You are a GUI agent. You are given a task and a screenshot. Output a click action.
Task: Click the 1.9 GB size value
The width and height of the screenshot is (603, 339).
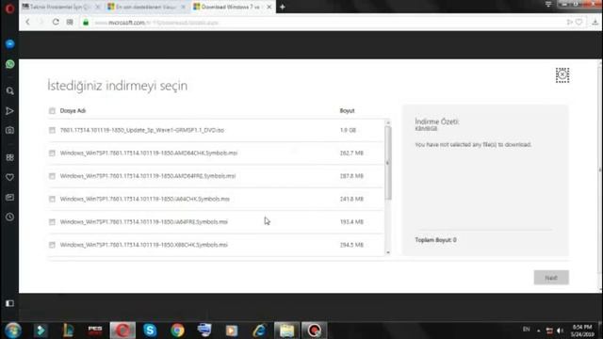(x=348, y=130)
